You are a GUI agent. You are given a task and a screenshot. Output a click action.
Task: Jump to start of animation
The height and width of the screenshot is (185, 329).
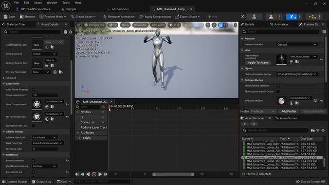(77, 174)
